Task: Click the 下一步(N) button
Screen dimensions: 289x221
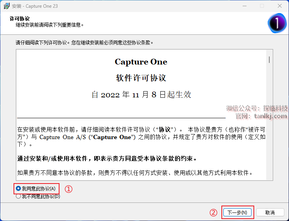Action: [x=237, y=212]
